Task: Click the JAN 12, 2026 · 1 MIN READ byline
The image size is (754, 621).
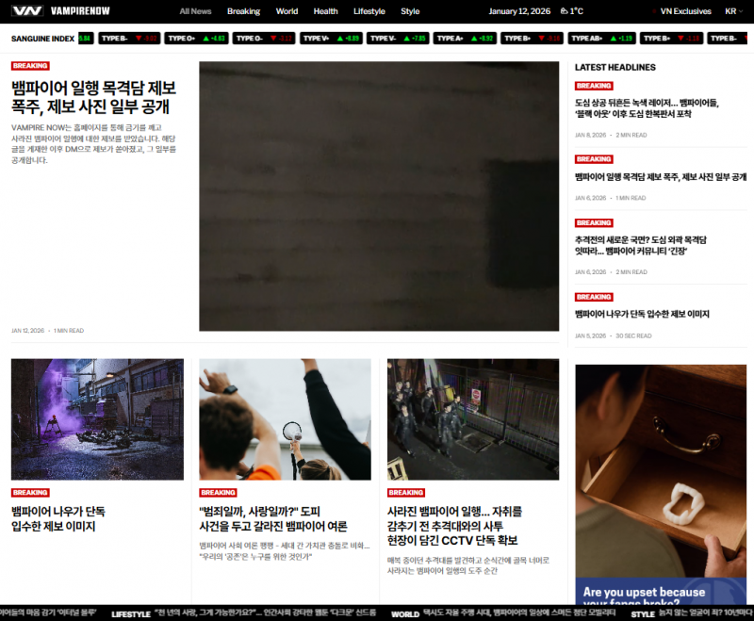Action: click(48, 331)
